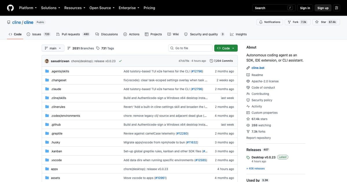Screen dimensions: 347x182
Task: Click the .husky folder icon
Action: coord(47,142)
